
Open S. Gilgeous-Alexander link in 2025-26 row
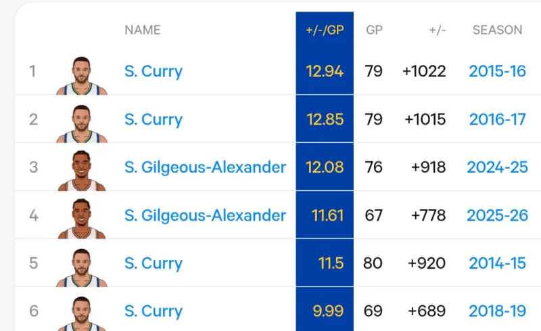tap(205, 215)
